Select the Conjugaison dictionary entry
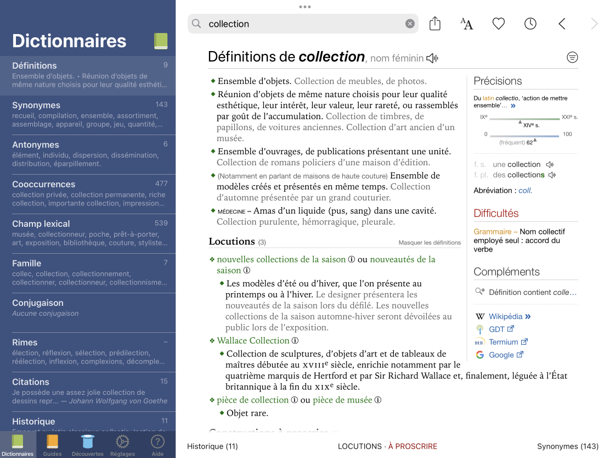This screenshot has width=610, height=458. pos(88,312)
